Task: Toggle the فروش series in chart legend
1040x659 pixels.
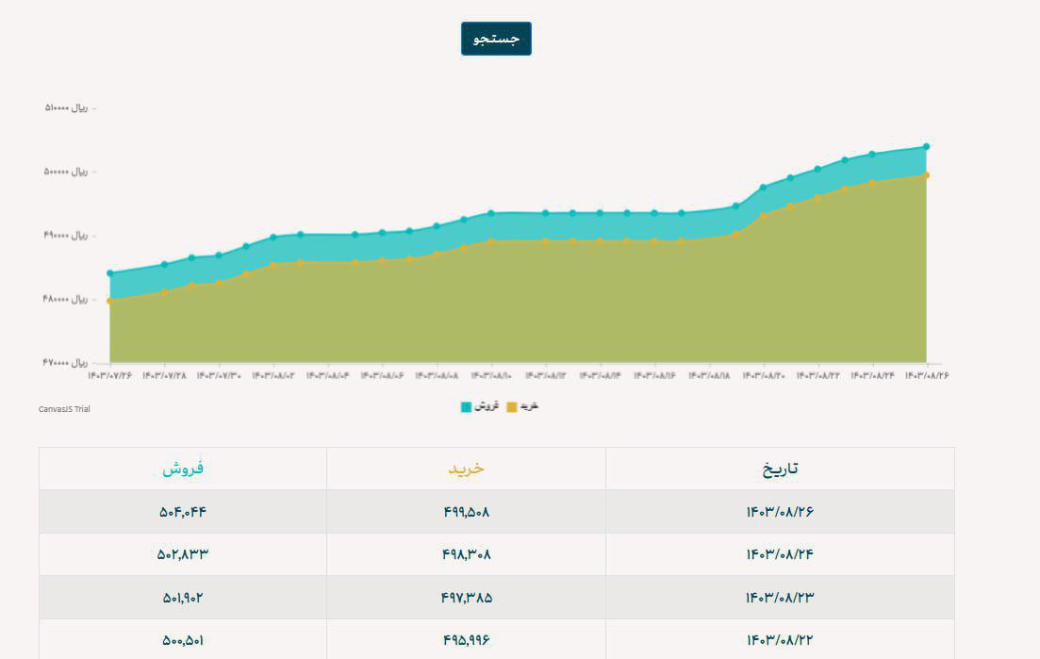Action: click(x=480, y=406)
